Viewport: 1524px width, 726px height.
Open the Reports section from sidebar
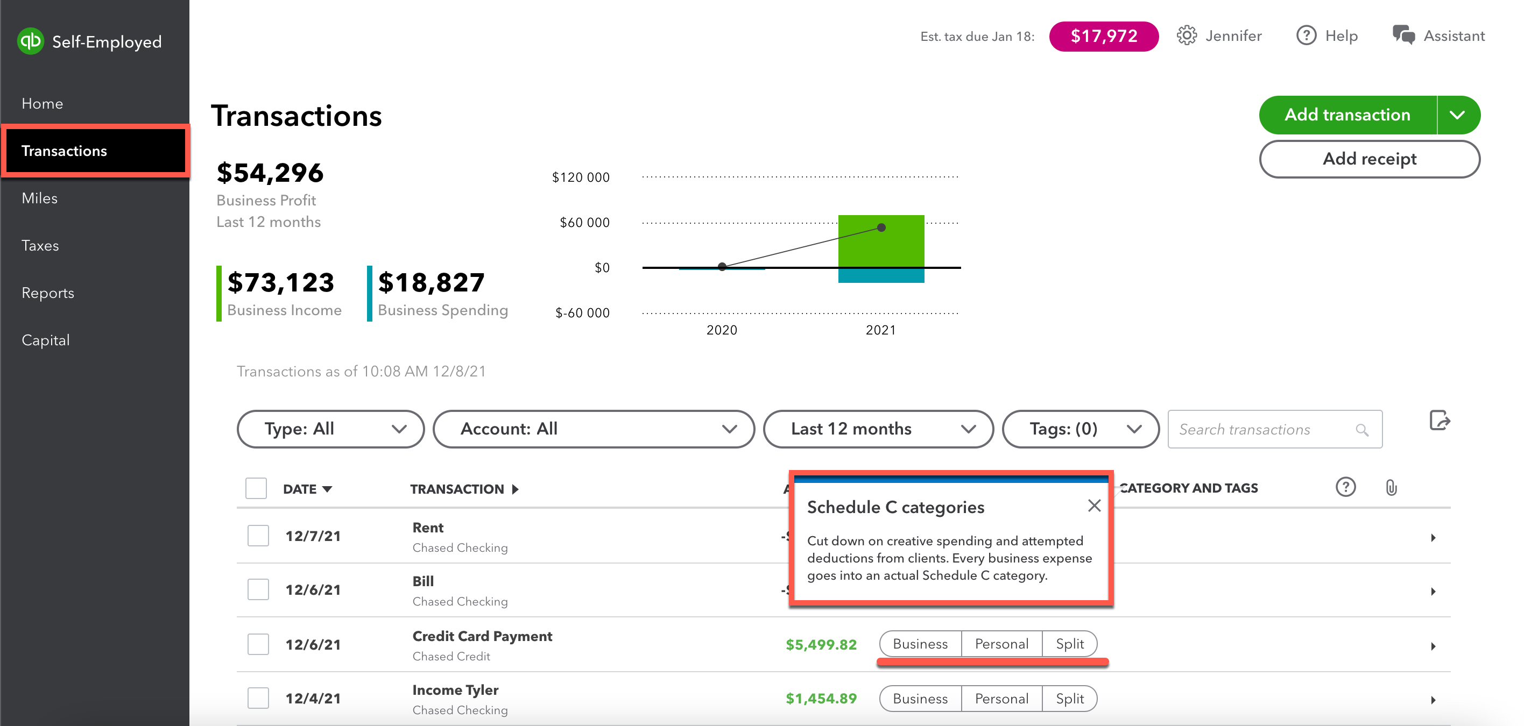(47, 293)
